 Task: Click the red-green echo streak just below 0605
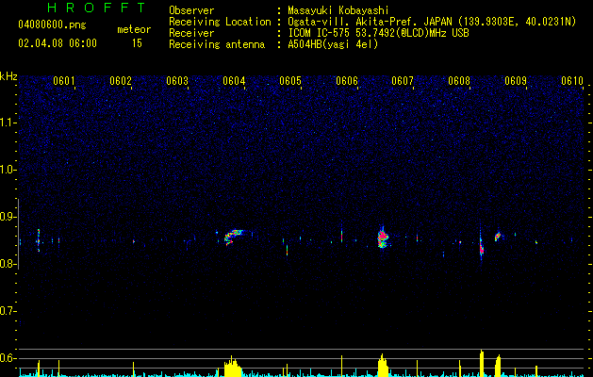[x=287, y=250]
